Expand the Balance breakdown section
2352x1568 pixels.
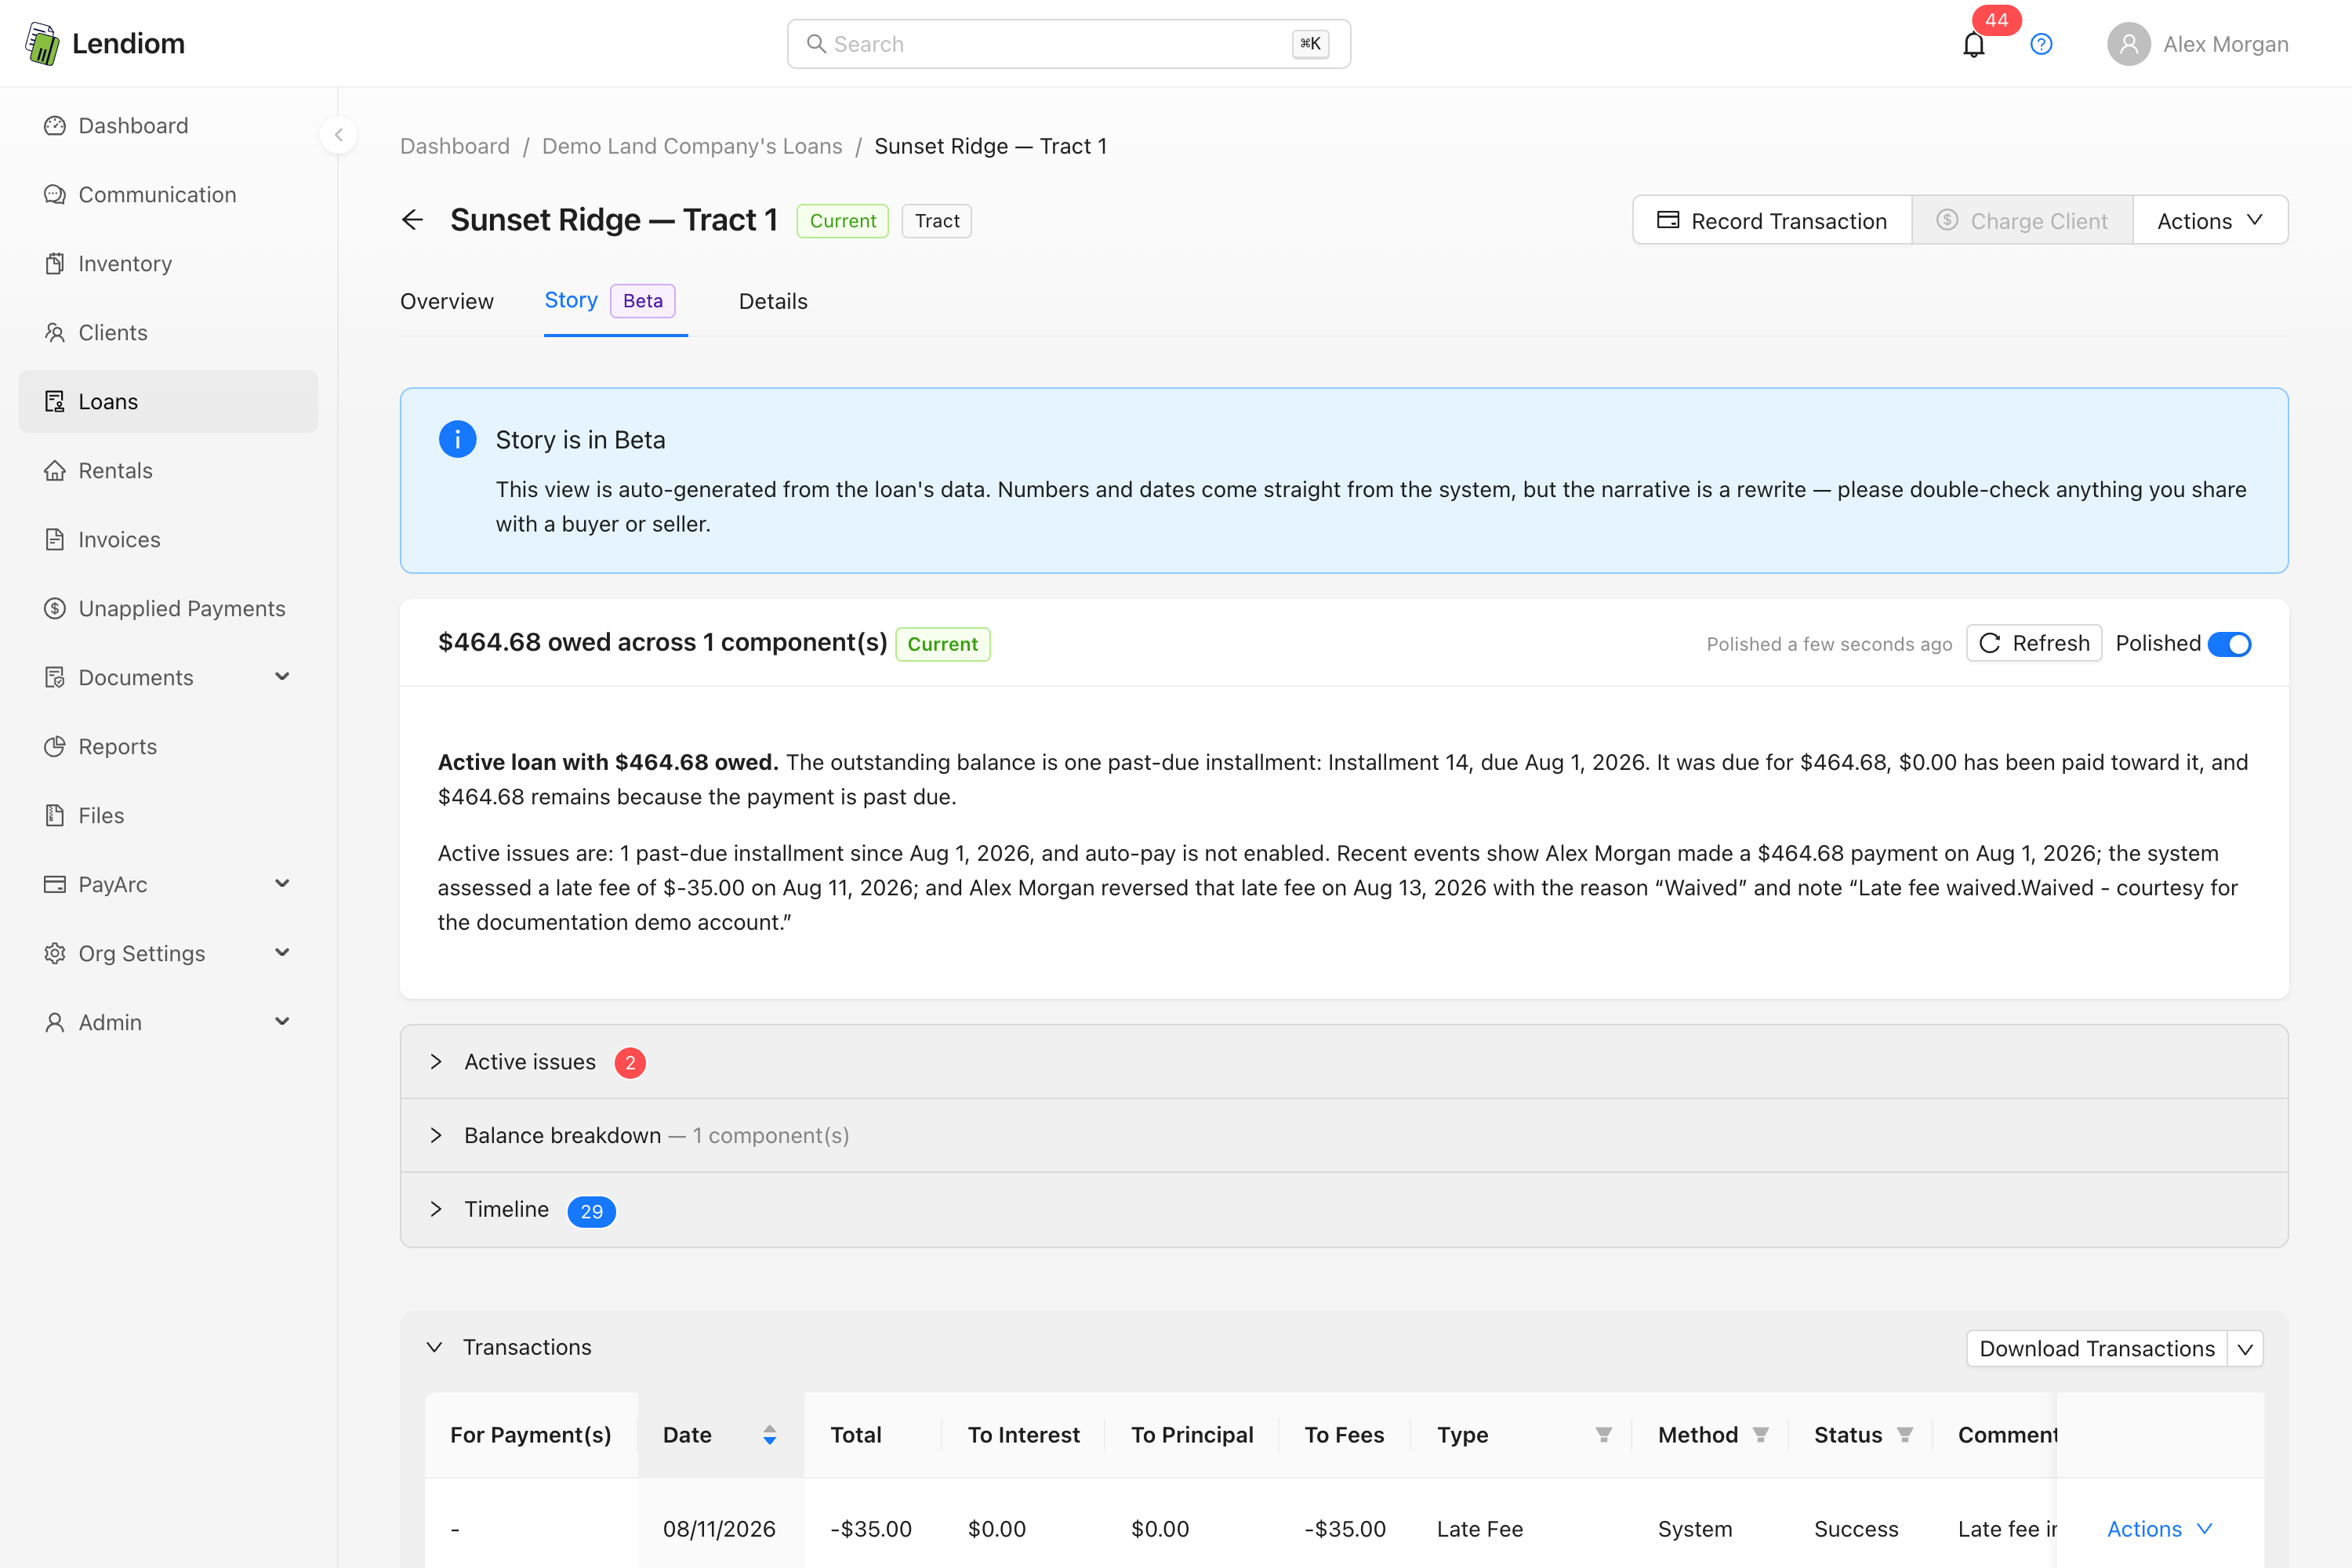click(x=1344, y=1136)
